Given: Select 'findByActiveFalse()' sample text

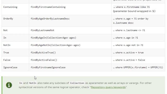Looking at the screenshot, I should [x=44, y=60].
